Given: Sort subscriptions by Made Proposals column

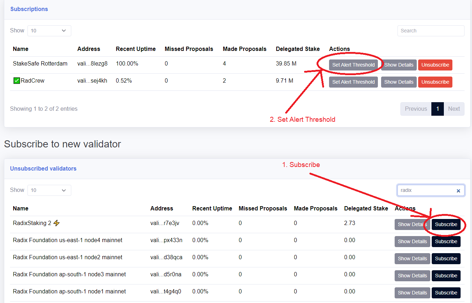Looking at the screenshot, I should tap(245, 49).
